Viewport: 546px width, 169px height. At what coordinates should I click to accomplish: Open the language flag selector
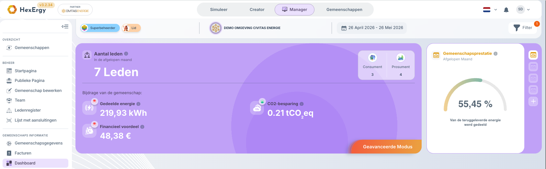487,10
